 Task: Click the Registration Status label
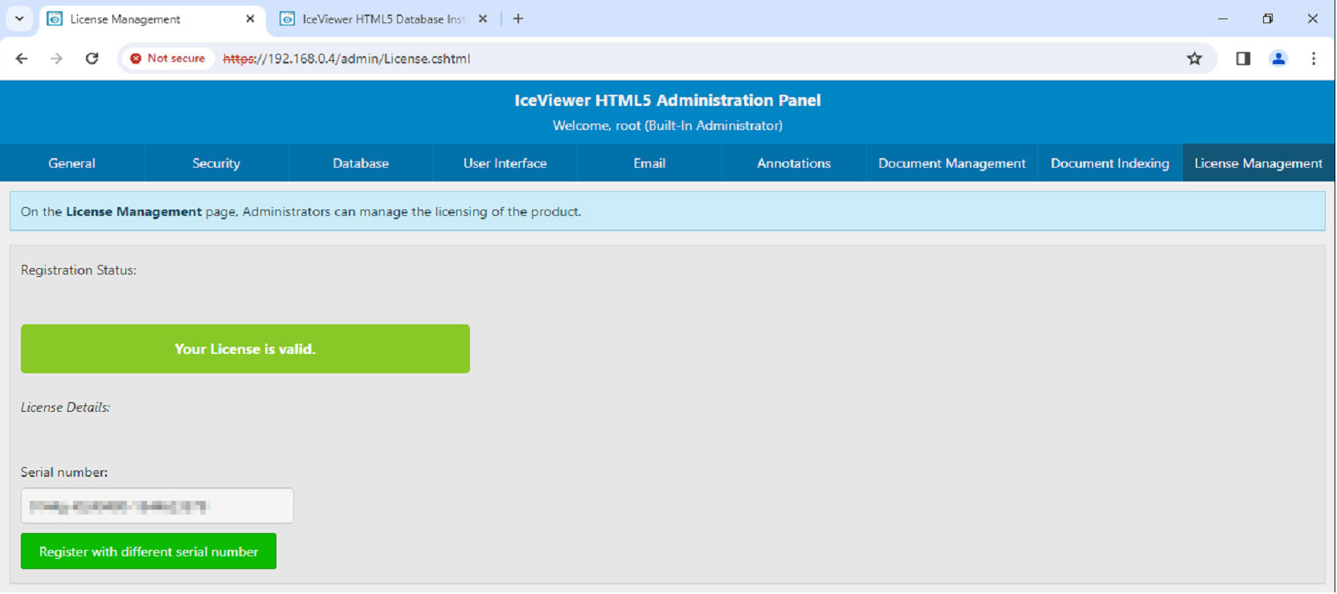79,271
